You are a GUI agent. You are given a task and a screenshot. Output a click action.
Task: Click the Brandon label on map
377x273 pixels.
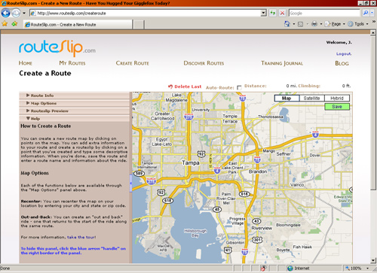coord(258,171)
